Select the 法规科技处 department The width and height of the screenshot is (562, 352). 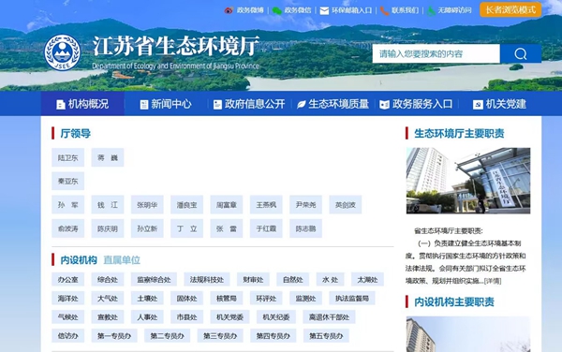click(207, 280)
